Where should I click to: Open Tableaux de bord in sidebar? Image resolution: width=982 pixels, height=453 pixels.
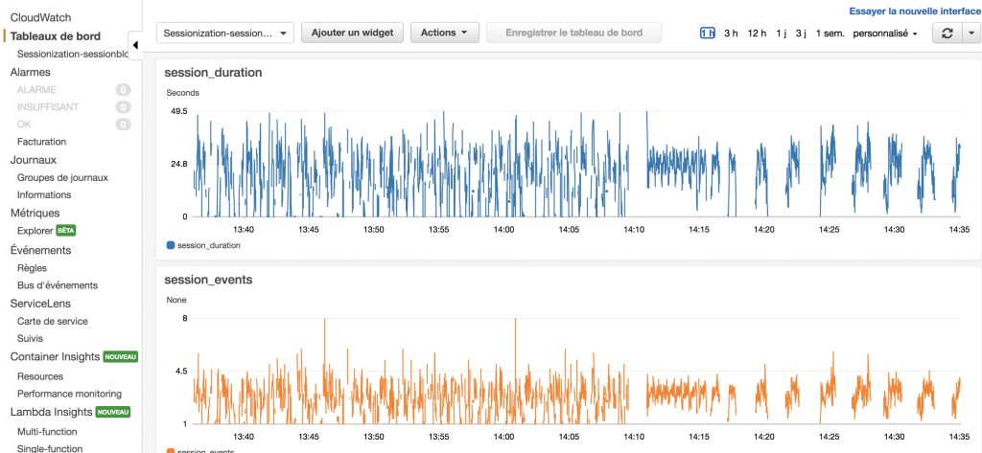[x=55, y=36]
